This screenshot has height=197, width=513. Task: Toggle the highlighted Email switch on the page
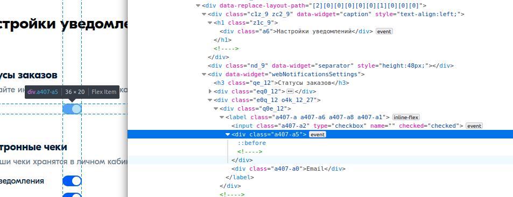pos(72,109)
